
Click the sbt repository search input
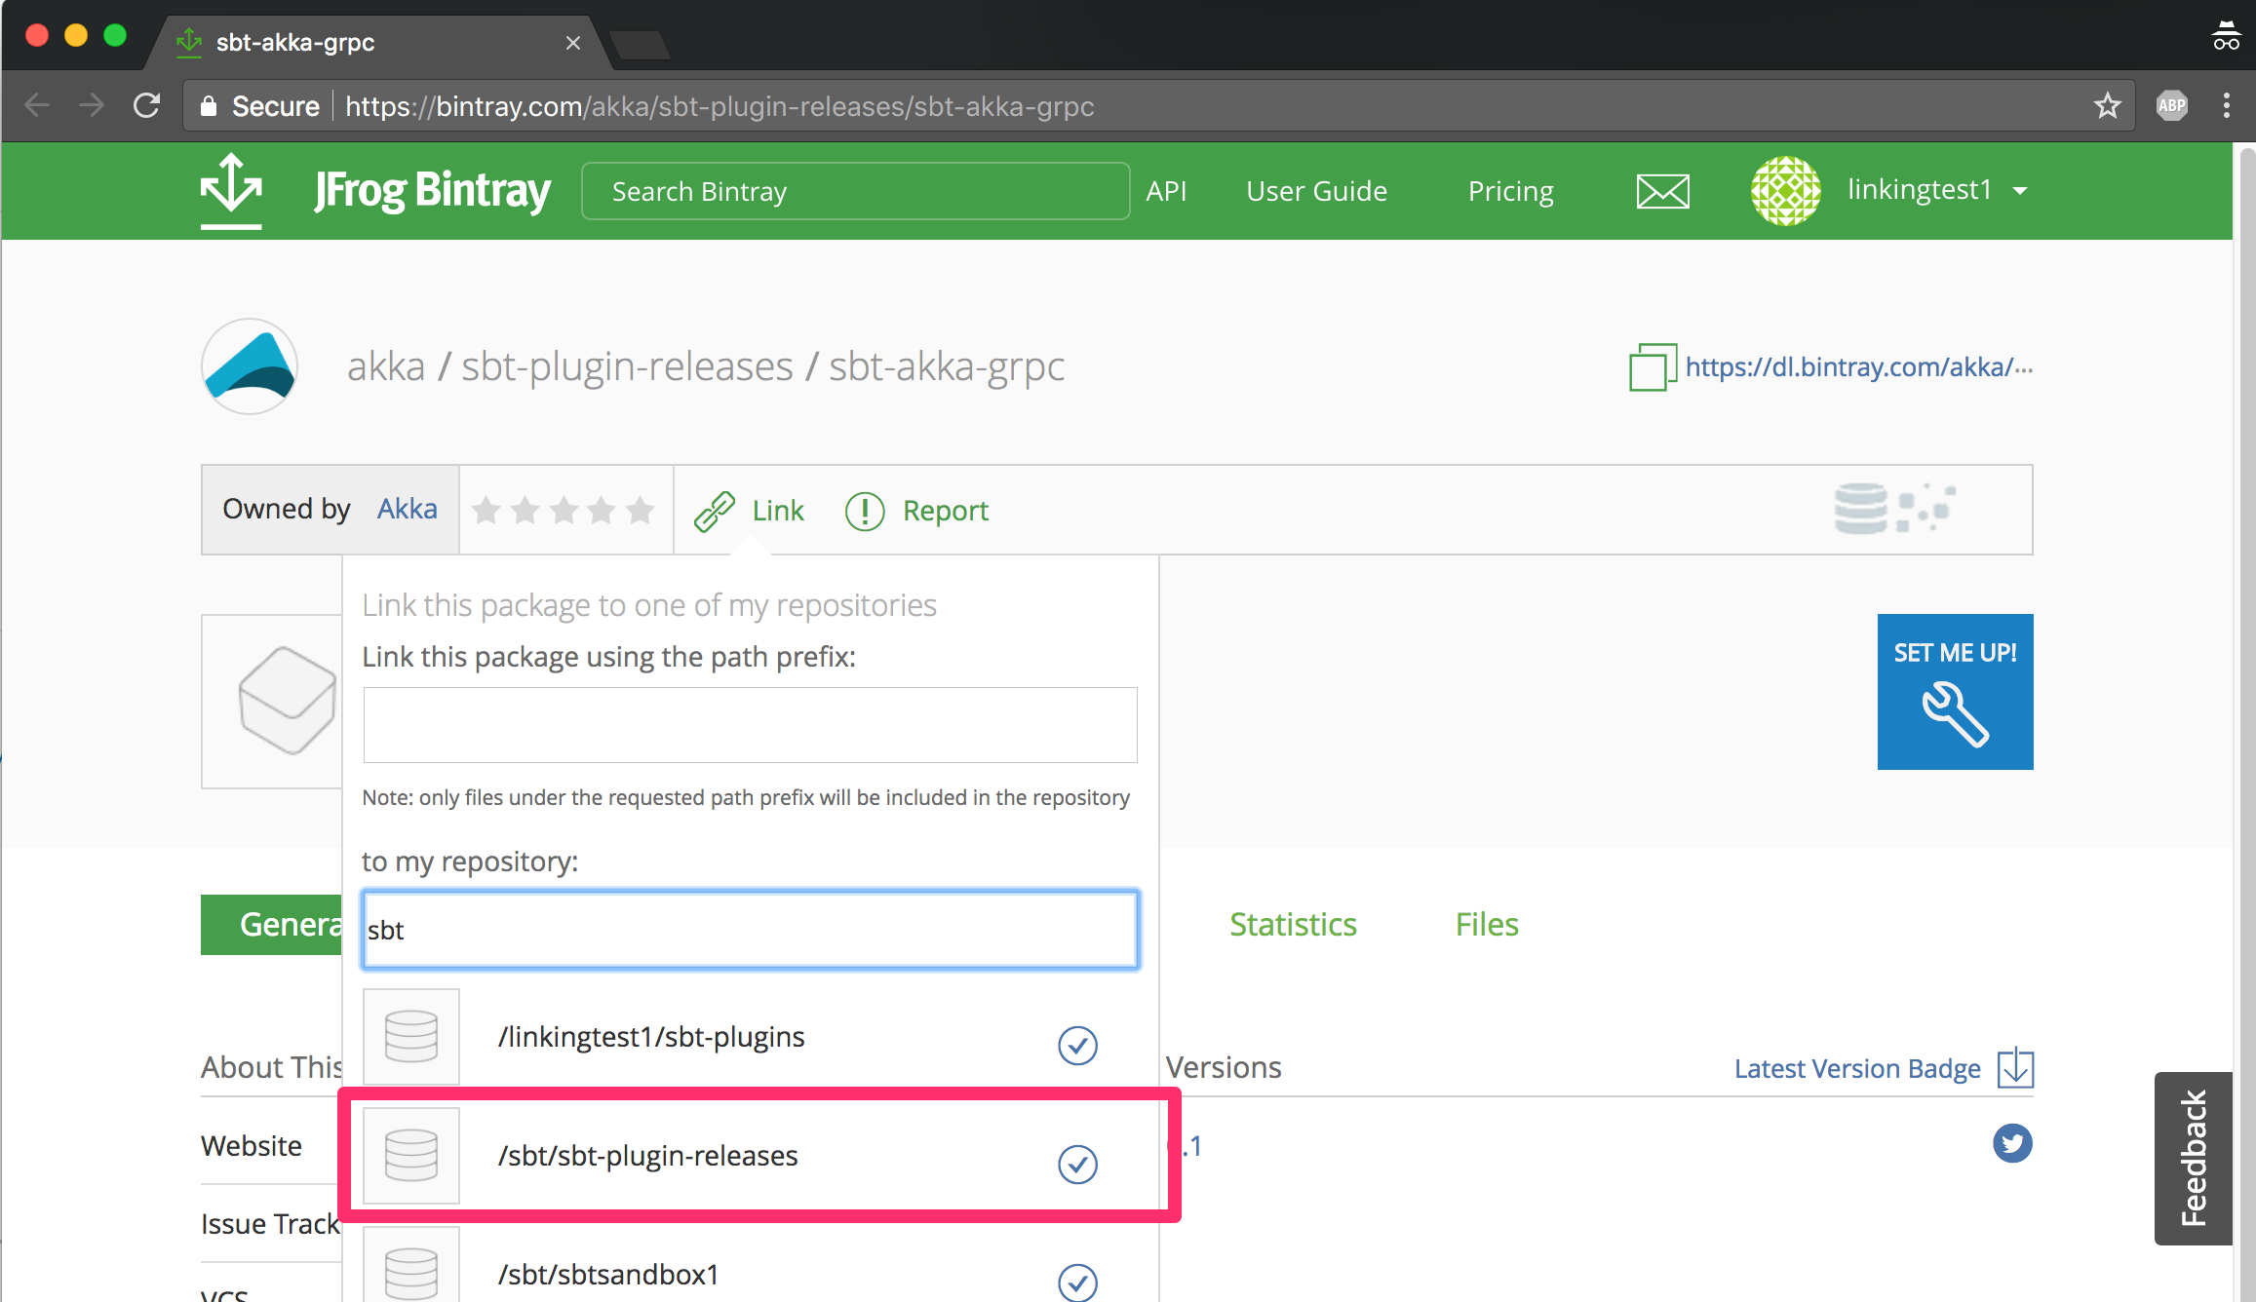coord(751,930)
